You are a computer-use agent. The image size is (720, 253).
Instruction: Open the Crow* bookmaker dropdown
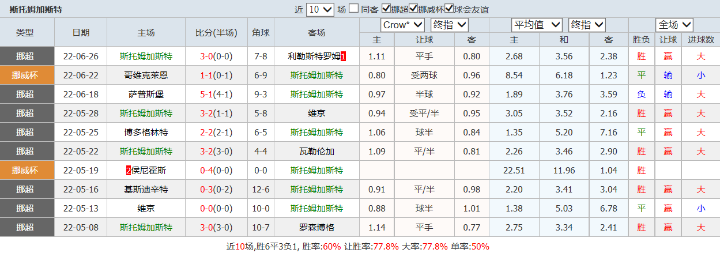(402, 25)
